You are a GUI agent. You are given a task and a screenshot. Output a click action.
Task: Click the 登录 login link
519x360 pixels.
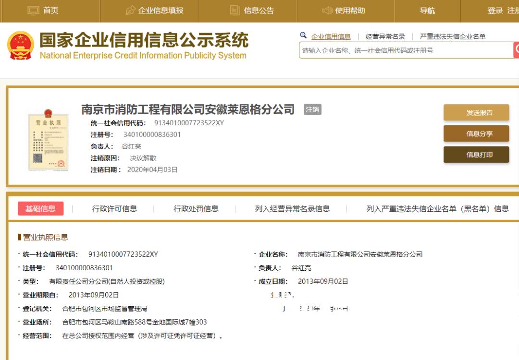(495, 11)
